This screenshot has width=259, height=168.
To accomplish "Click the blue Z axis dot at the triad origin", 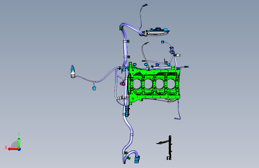I will (x=19, y=149).
